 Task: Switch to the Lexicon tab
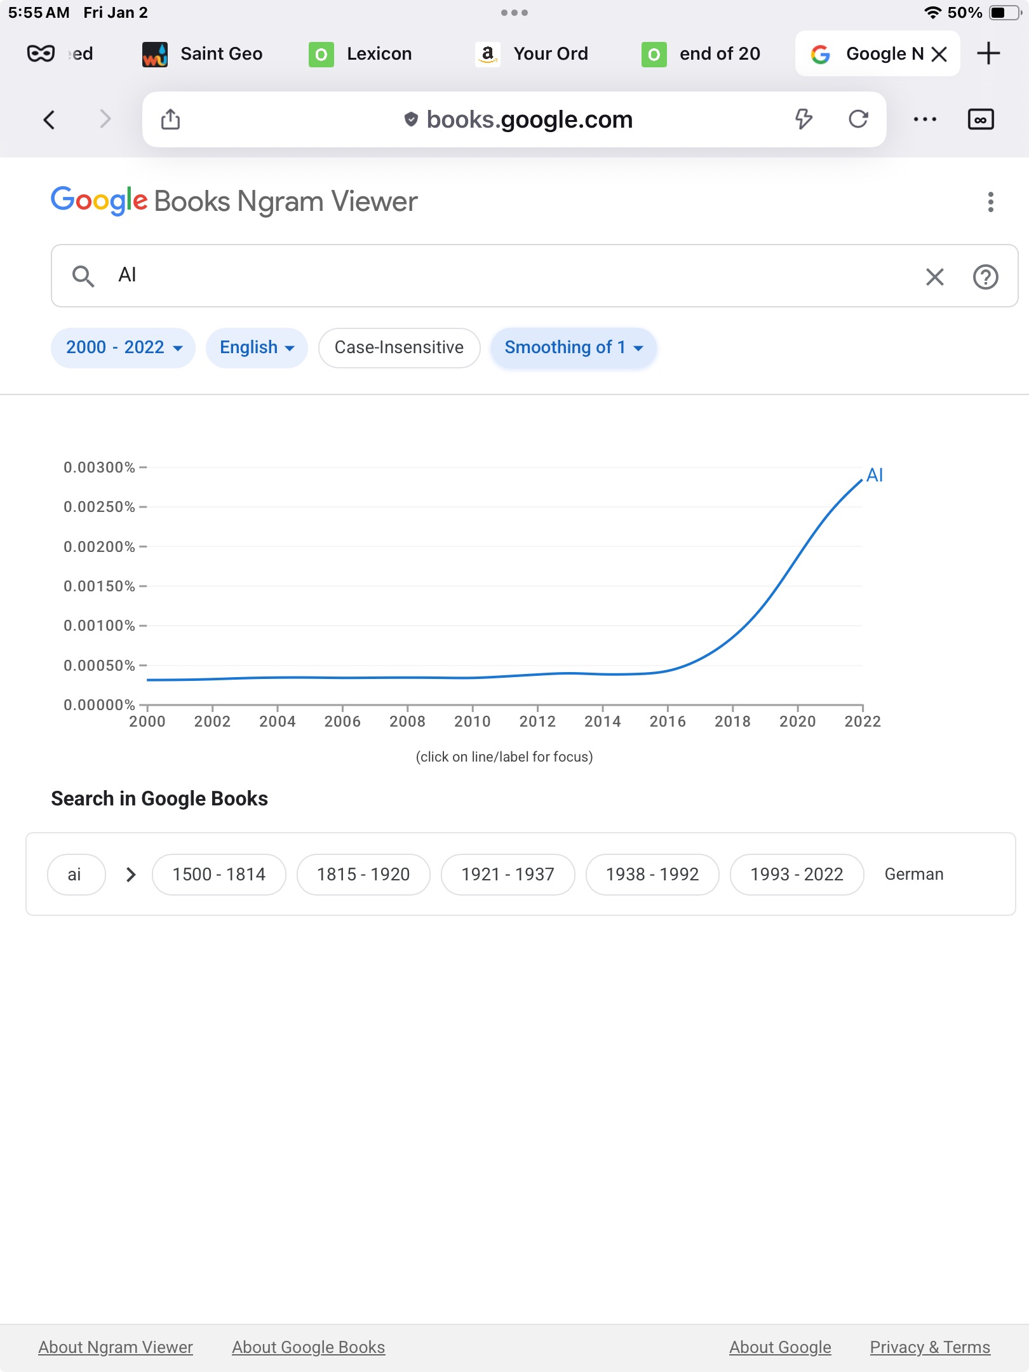pyautogui.click(x=362, y=53)
